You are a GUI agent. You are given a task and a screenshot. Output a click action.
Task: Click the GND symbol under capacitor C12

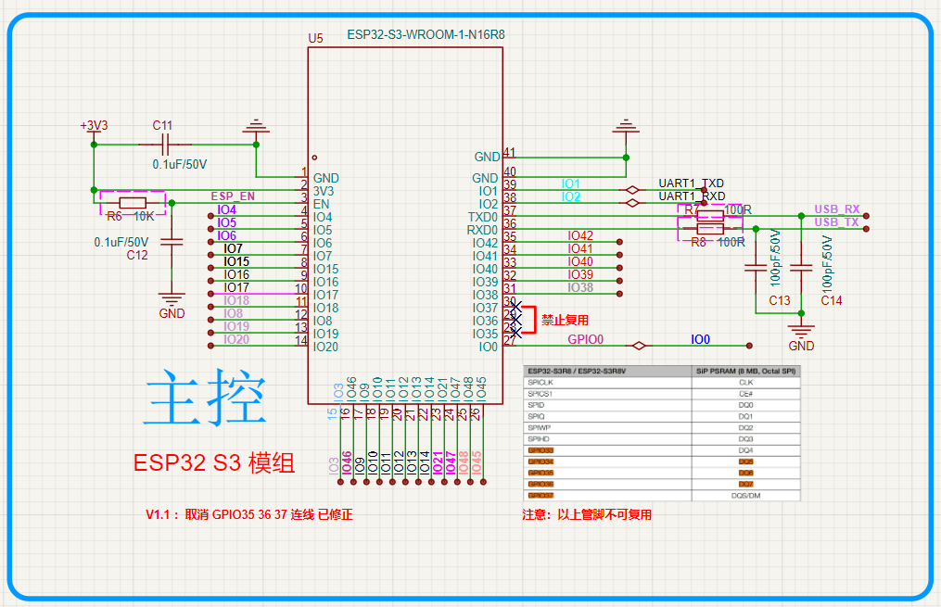172,305
